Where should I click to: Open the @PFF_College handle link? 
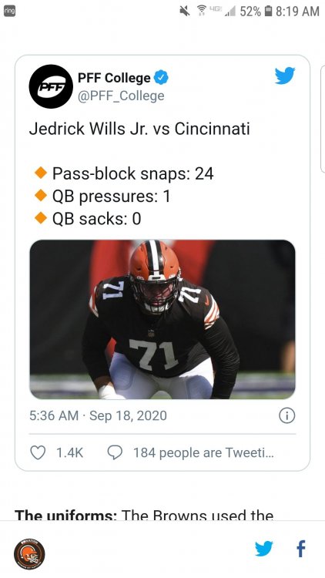pos(121,96)
